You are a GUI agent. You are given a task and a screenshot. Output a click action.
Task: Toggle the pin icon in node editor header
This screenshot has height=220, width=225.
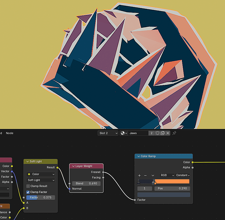[174, 133]
